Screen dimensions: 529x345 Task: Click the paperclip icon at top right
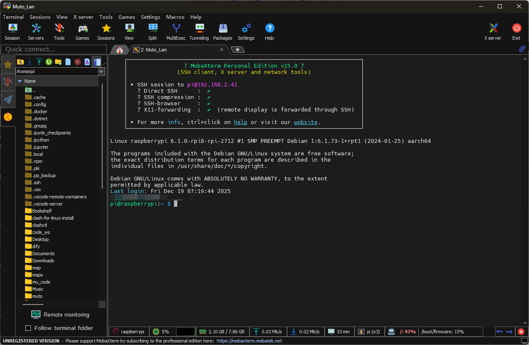[x=522, y=49]
